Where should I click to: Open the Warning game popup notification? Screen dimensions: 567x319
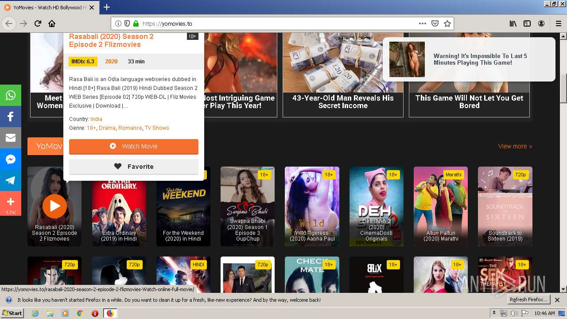[x=469, y=59]
